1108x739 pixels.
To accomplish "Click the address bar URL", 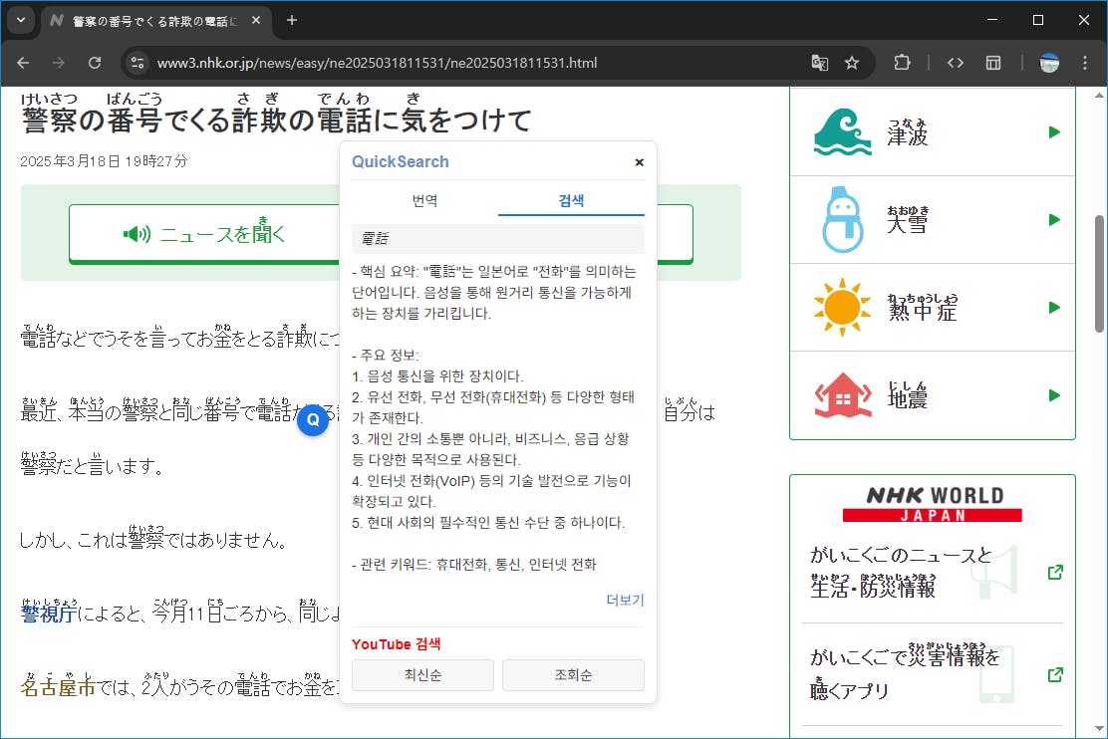I will coord(377,63).
